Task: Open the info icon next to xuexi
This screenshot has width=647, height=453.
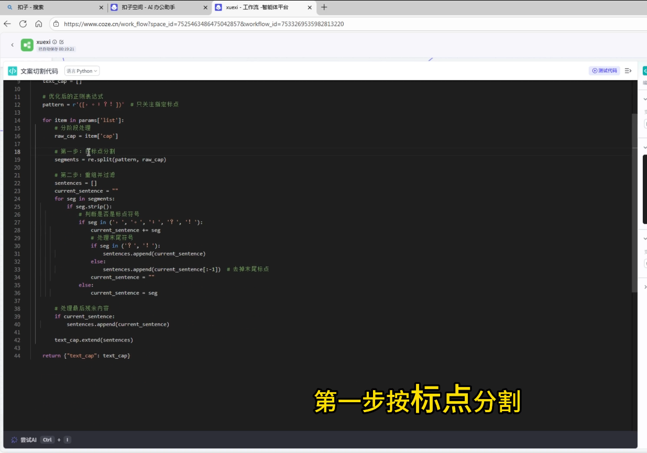Action: 54,42
